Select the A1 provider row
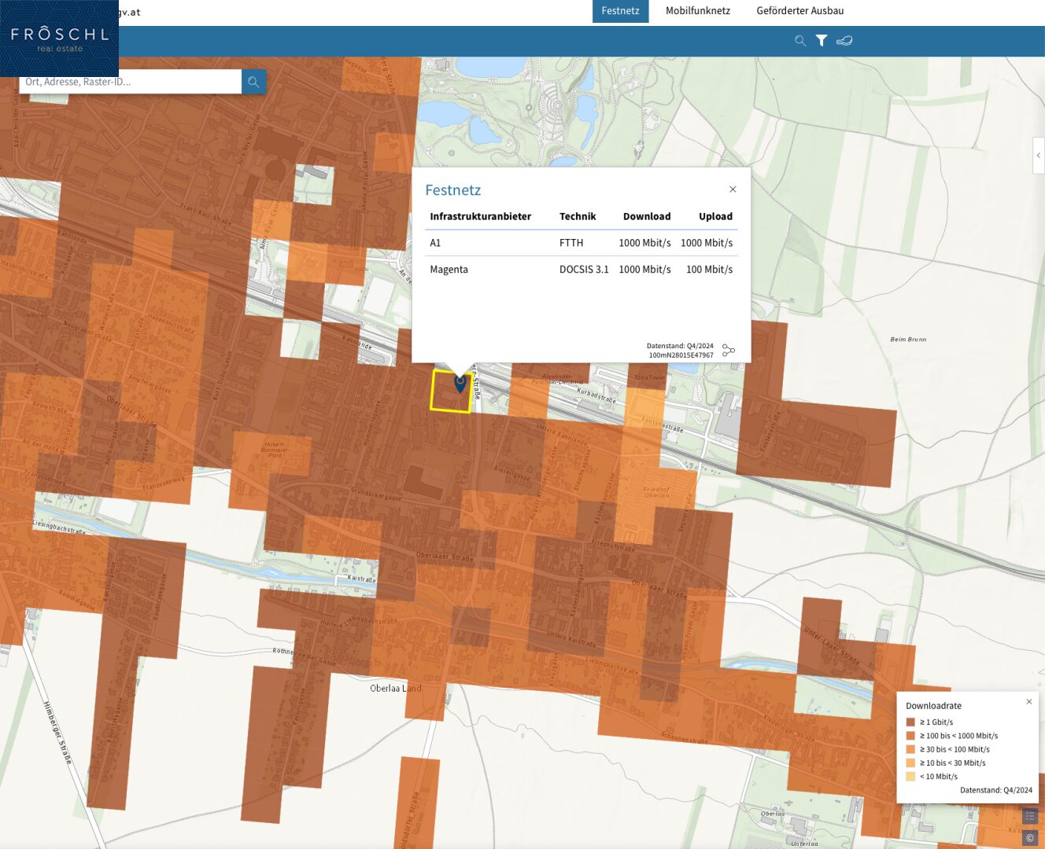1045x849 pixels. click(582, 243)
